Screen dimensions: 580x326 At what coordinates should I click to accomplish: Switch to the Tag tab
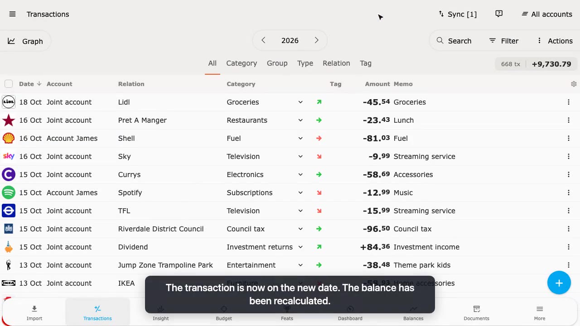(366, 63)
